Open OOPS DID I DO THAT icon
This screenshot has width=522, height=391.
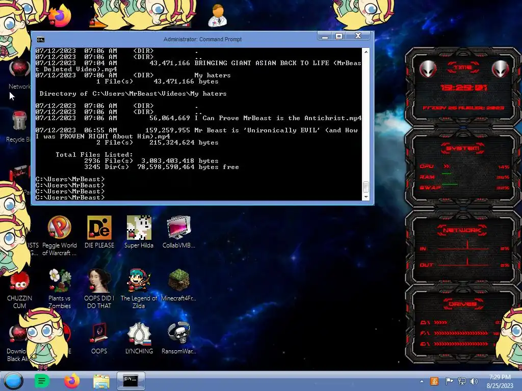(99, 289)
